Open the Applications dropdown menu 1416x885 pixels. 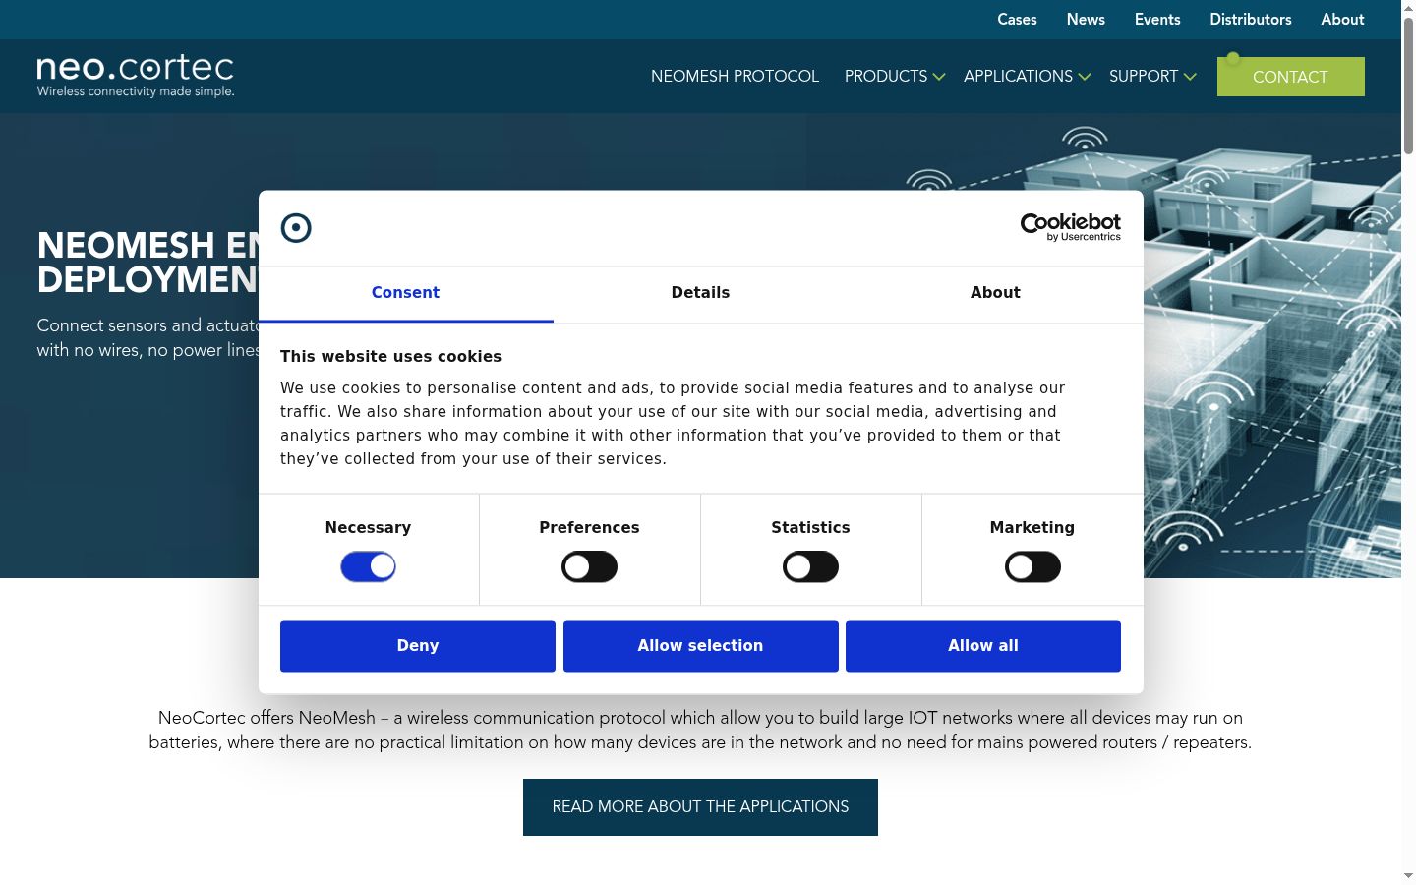(1027, 77)
